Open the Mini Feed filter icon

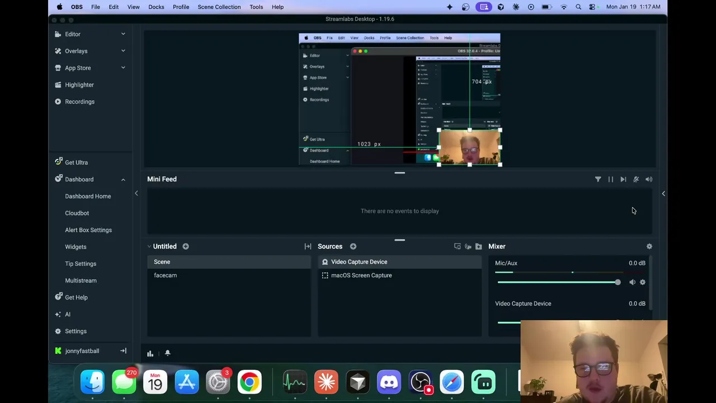tap(598, 179)
